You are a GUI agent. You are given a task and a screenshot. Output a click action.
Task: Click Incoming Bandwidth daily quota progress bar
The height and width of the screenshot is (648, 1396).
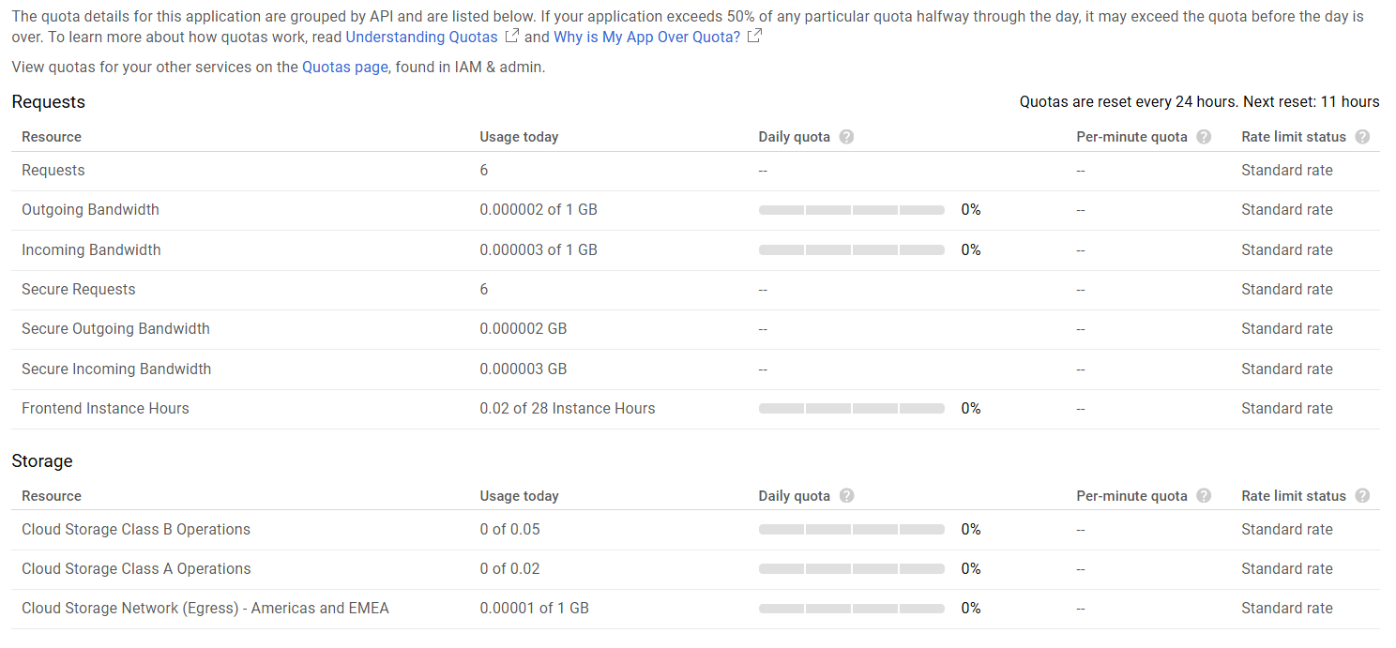851,250
